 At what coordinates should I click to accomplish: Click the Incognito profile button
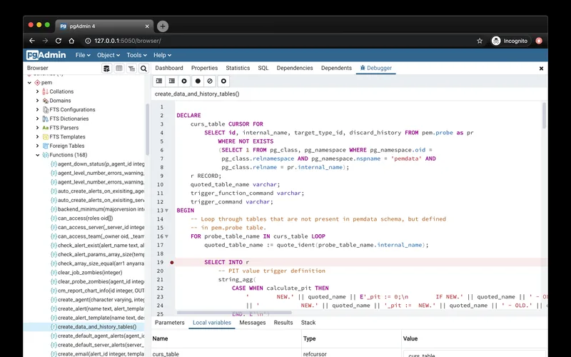510,41
